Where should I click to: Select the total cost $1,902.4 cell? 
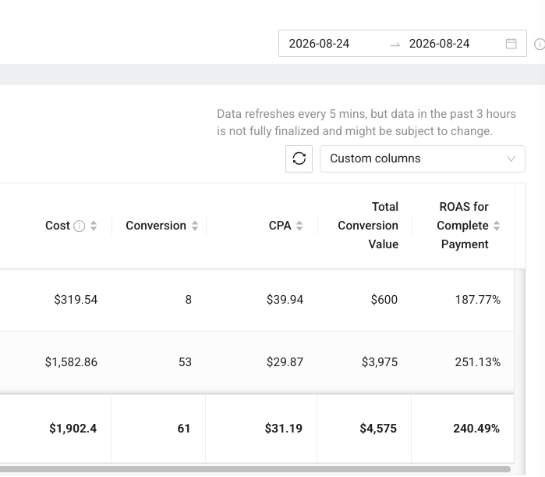pos(73,429)
